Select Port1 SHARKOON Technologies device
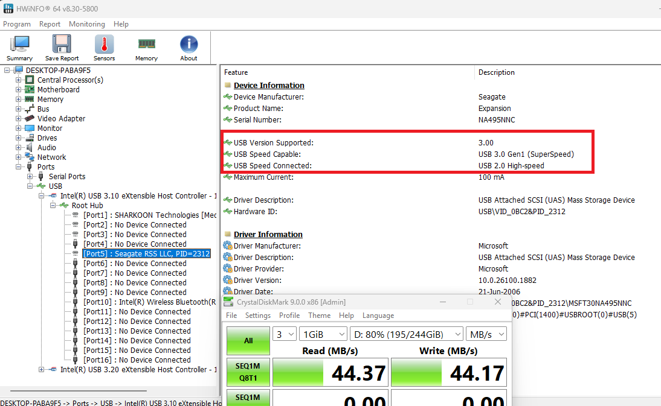This screenshot has width=661, height=406. pos(150,215)
